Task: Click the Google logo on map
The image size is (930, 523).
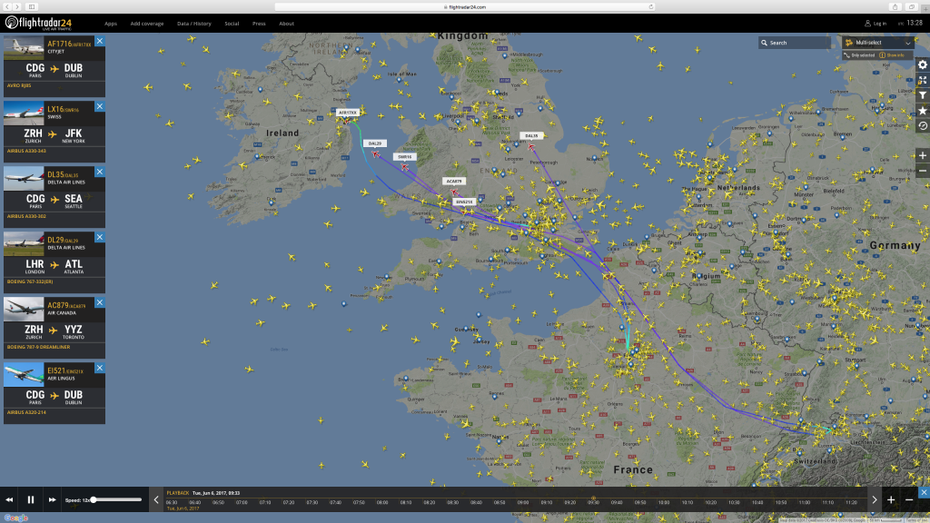Action: (x=16, y=518)
